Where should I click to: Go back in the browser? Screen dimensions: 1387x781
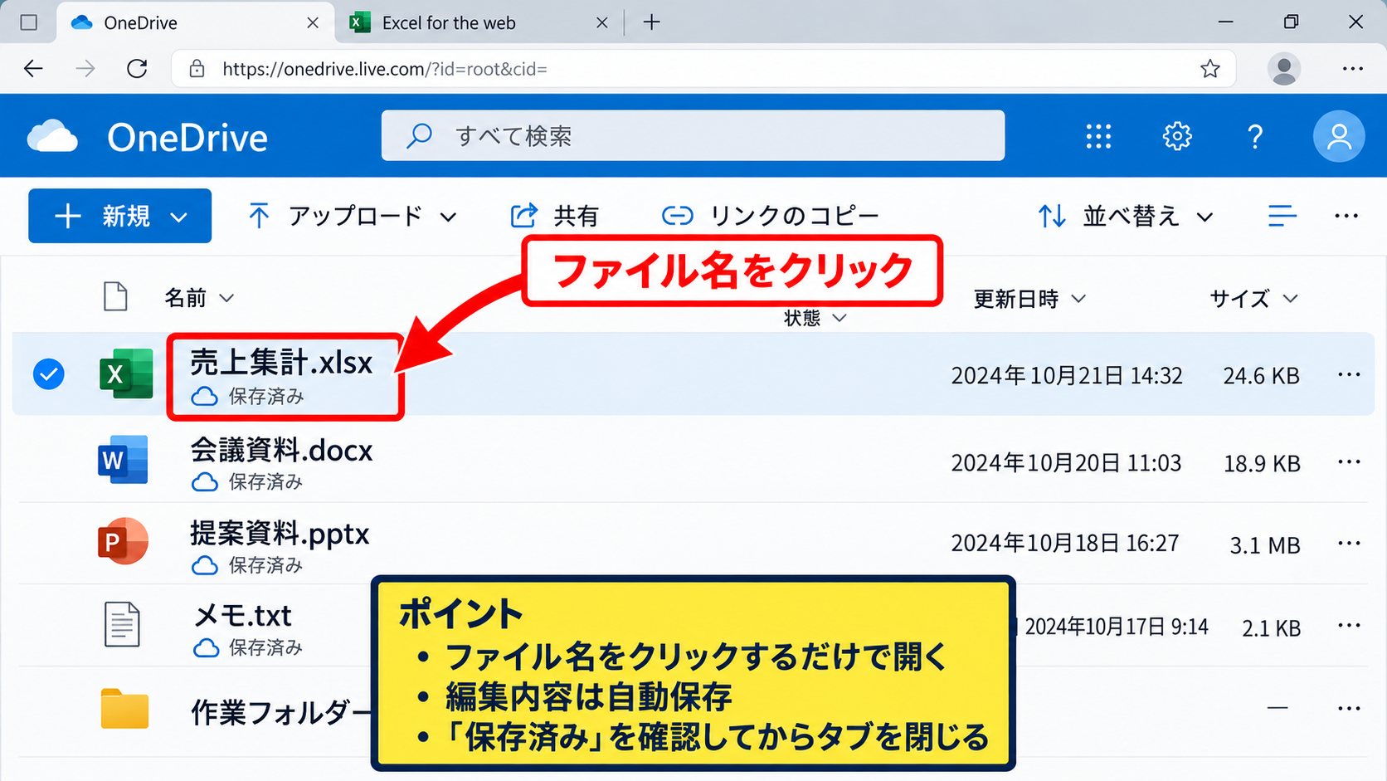(x=33, y=69)
